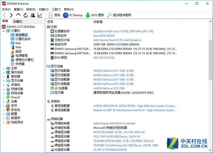Click the AIDA64 v5.75.3926 Beta root icon

pos(4,27)
